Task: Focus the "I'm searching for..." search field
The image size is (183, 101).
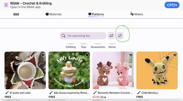Action: pos(83,36)
